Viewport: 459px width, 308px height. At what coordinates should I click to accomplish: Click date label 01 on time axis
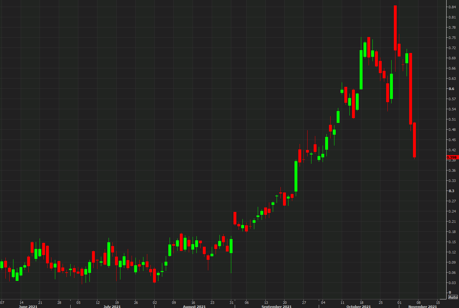(x=400, y=302)
